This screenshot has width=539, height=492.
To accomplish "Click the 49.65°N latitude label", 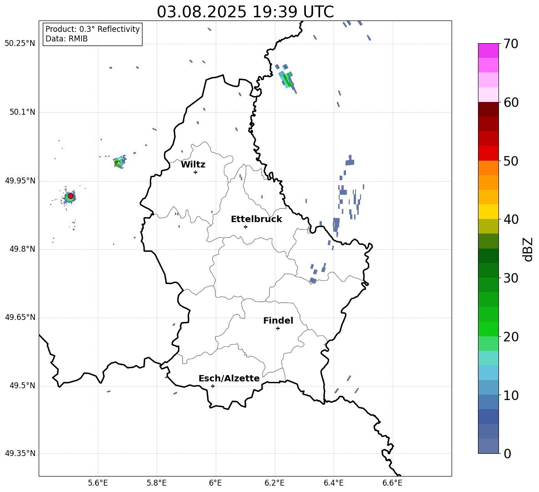I will click(x=20, y=317).
